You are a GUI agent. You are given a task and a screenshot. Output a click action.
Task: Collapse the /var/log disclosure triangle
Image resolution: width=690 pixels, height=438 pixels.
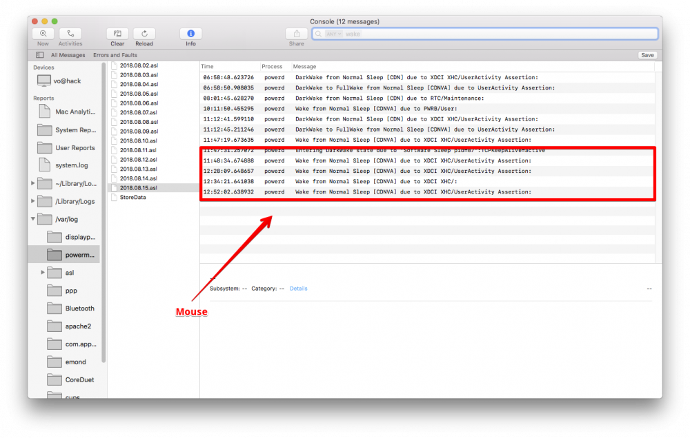click(x=33, y=219)
